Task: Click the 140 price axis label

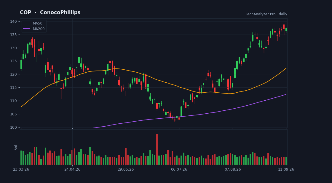Action: pos(13,21)
